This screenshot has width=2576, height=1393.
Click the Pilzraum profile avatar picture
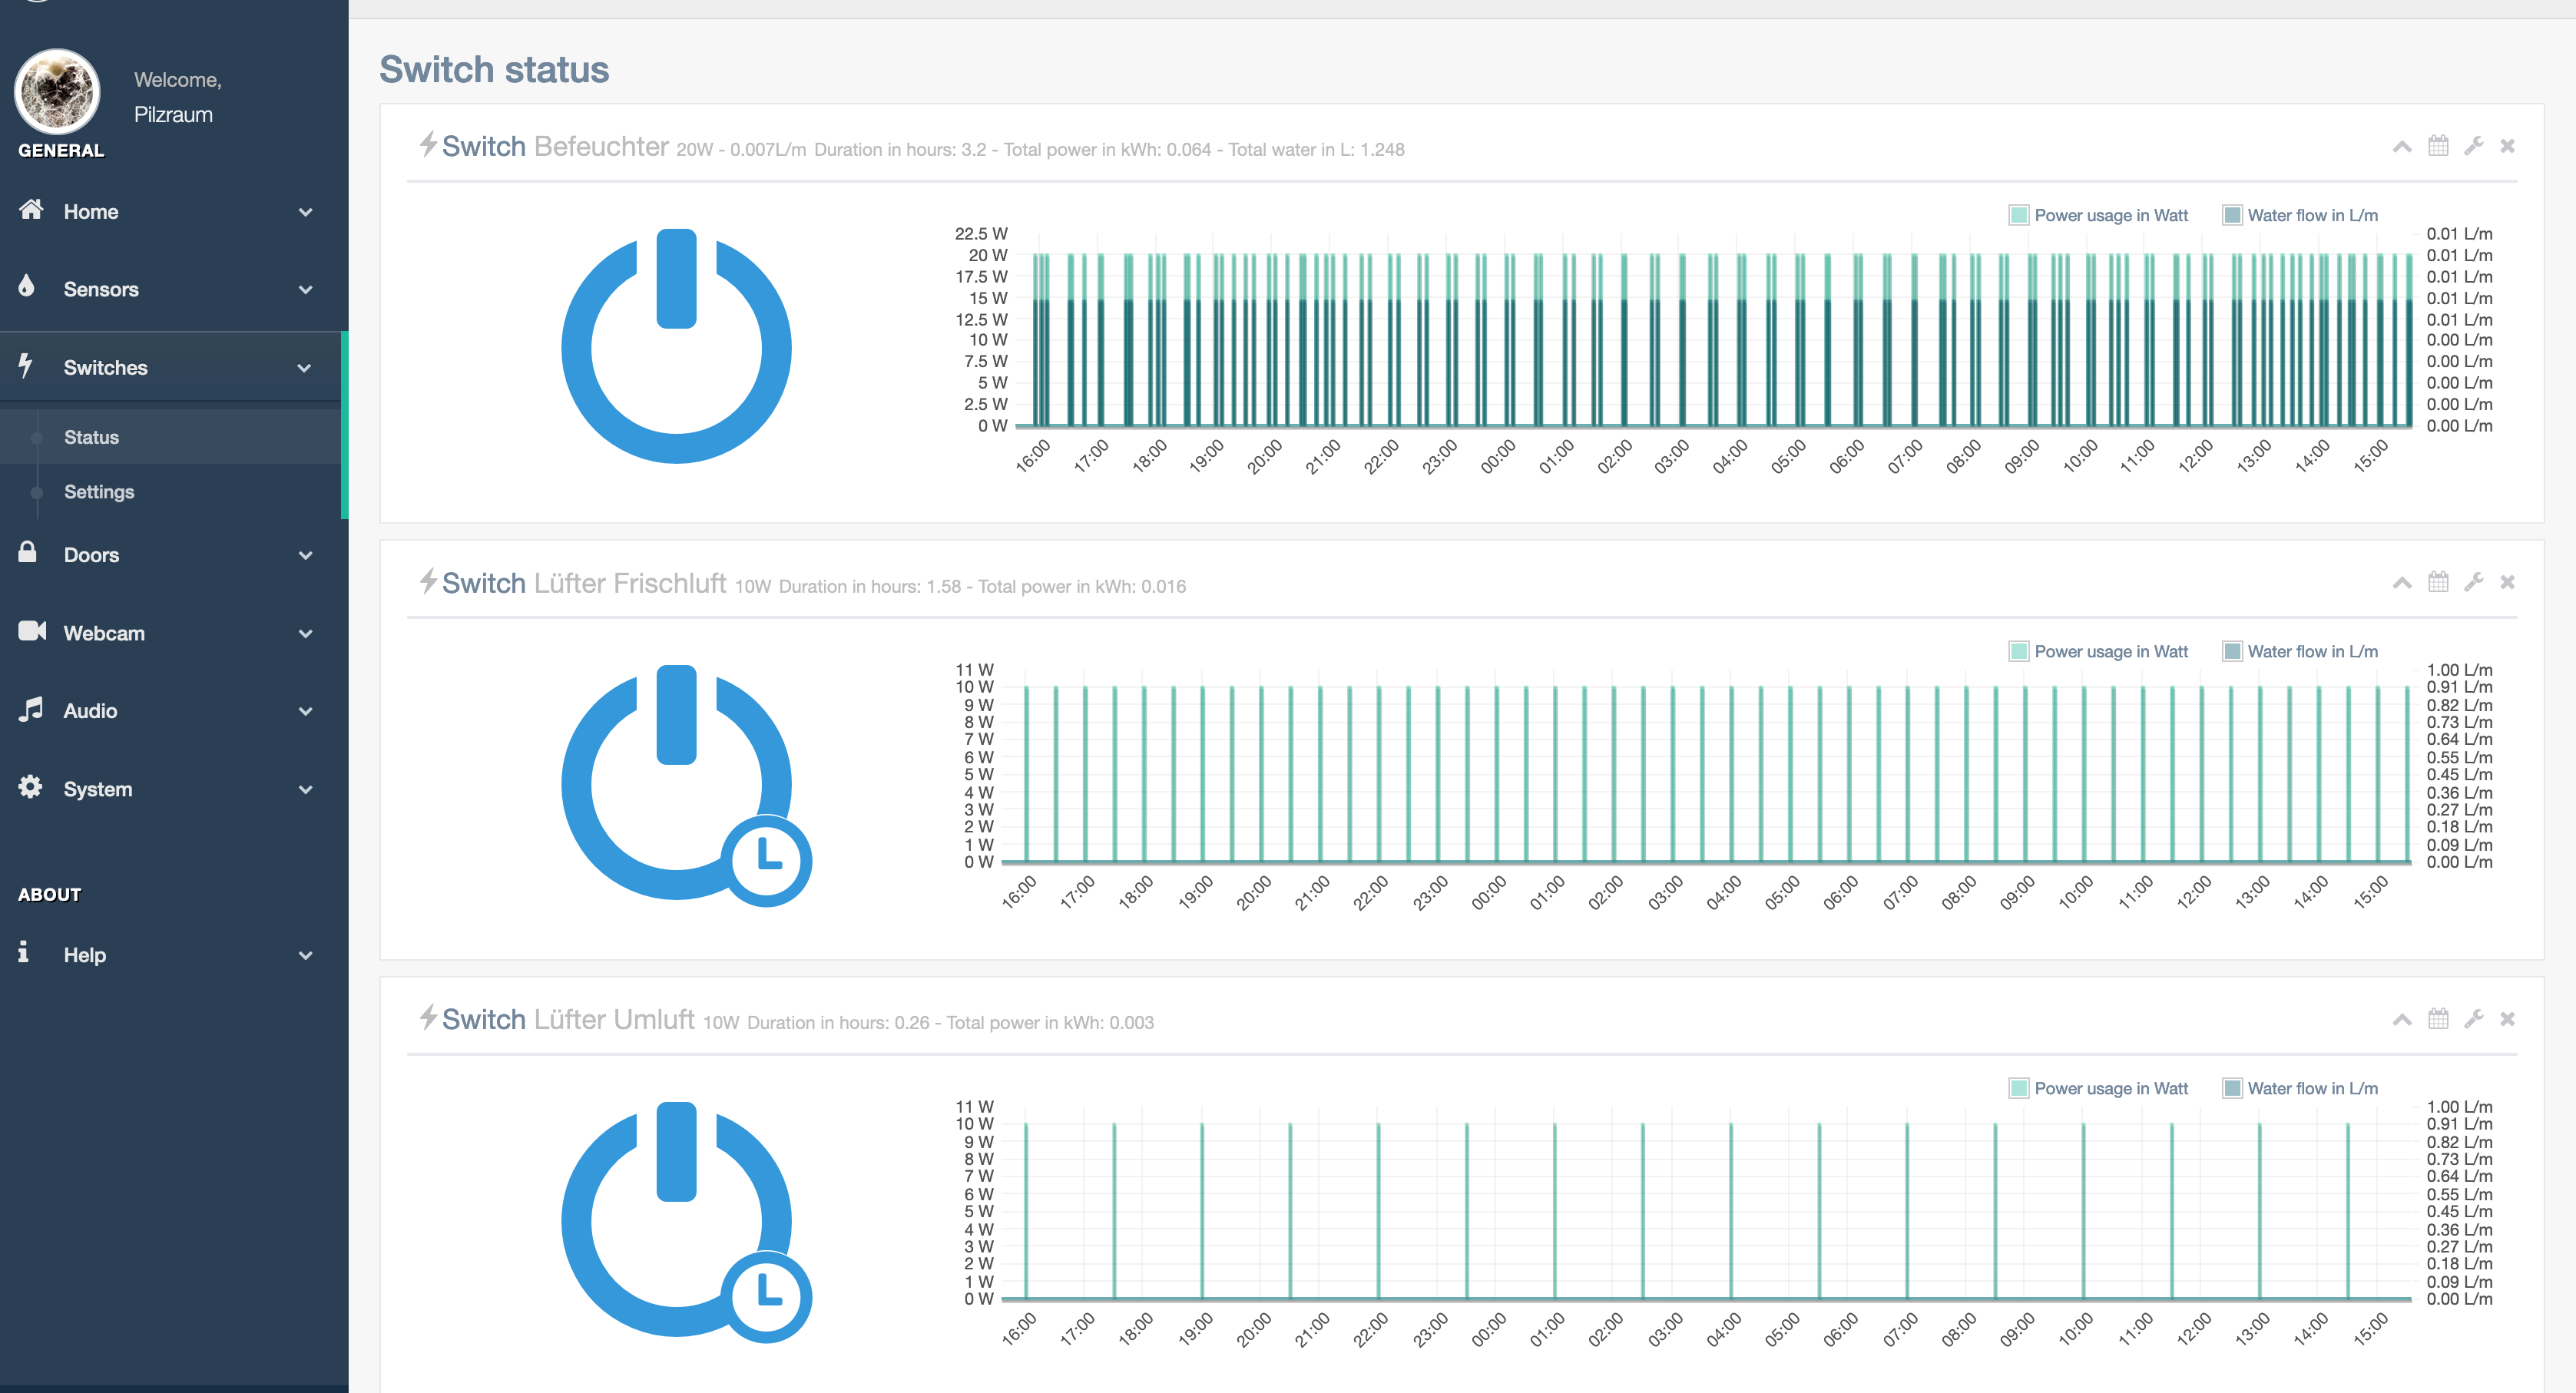58,92
